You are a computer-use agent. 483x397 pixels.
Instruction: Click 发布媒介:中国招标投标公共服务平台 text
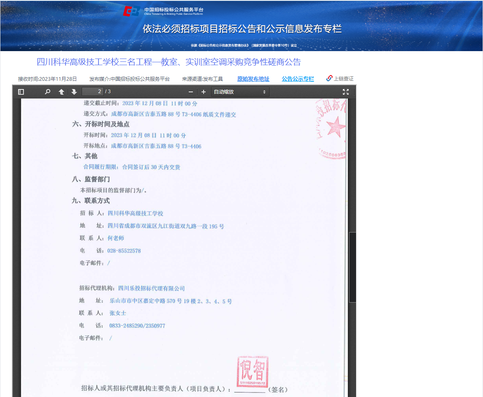[x=129, y=79]
